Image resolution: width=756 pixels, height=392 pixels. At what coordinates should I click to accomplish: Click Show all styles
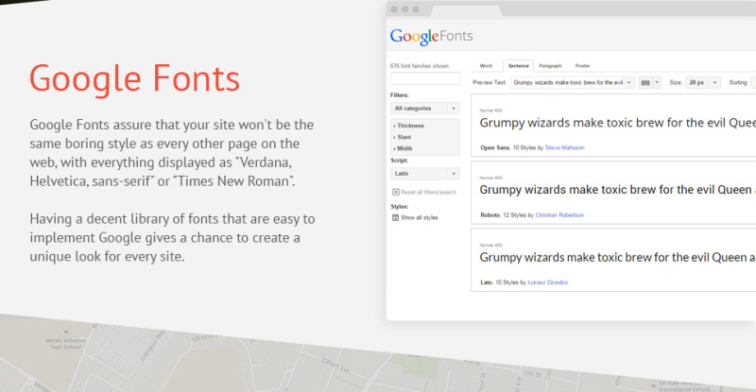420,217
